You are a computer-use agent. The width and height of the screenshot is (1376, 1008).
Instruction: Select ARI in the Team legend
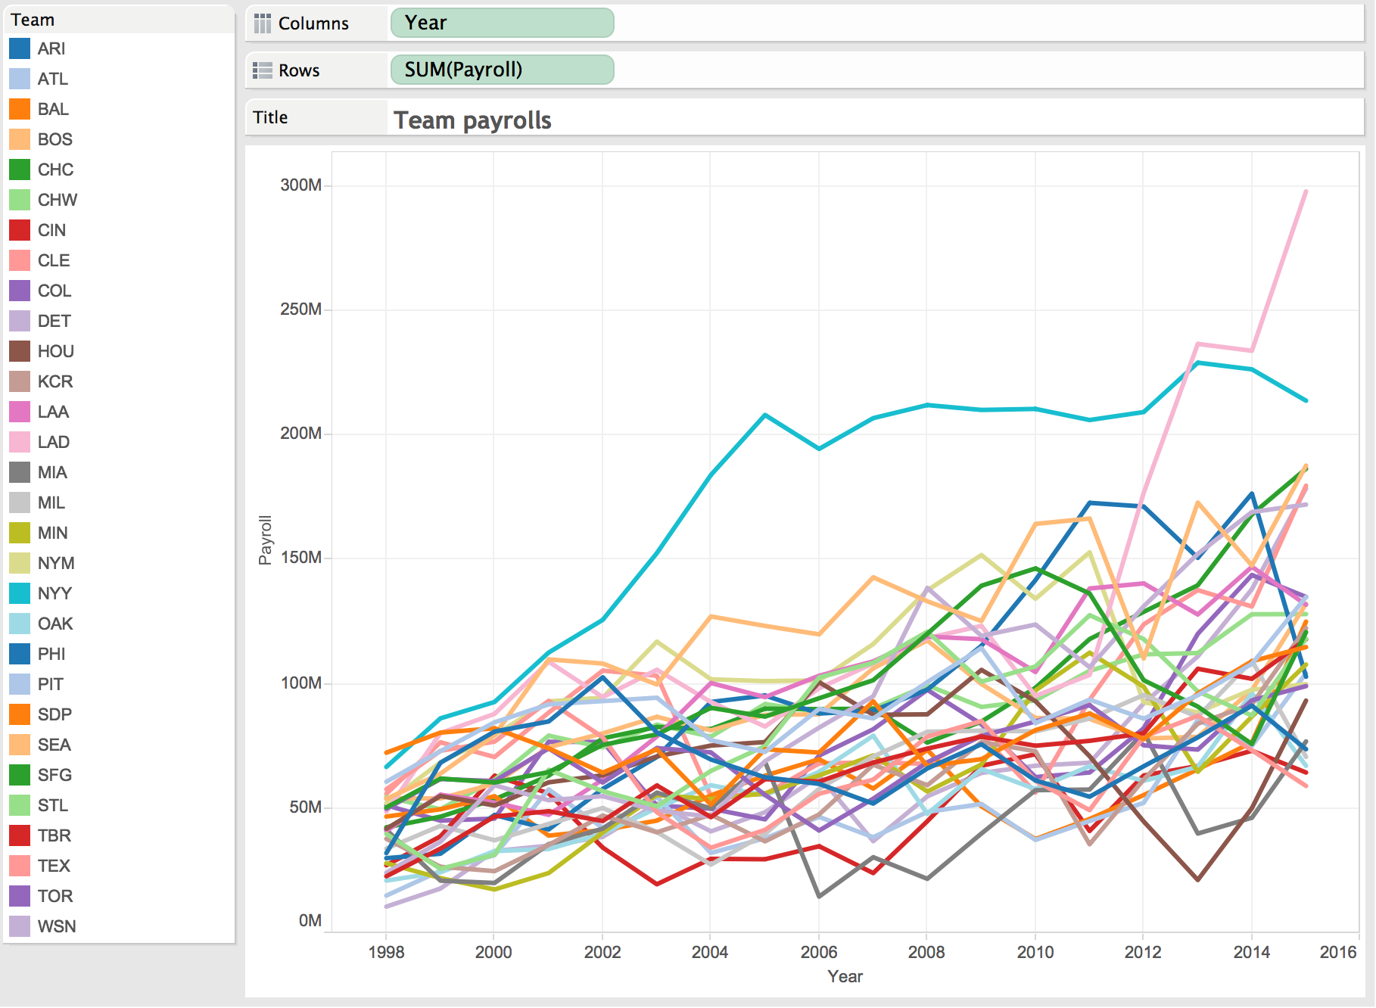(51, 48)
